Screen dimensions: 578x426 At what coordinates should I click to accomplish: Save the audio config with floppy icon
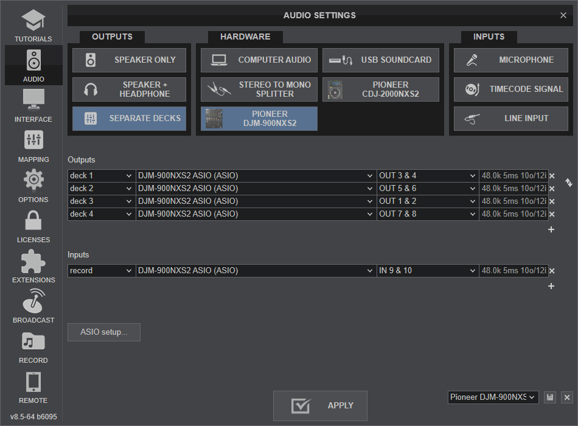[x=550, y=397]
